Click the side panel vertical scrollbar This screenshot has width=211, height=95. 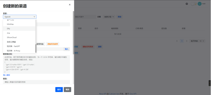tap(73, 33)
